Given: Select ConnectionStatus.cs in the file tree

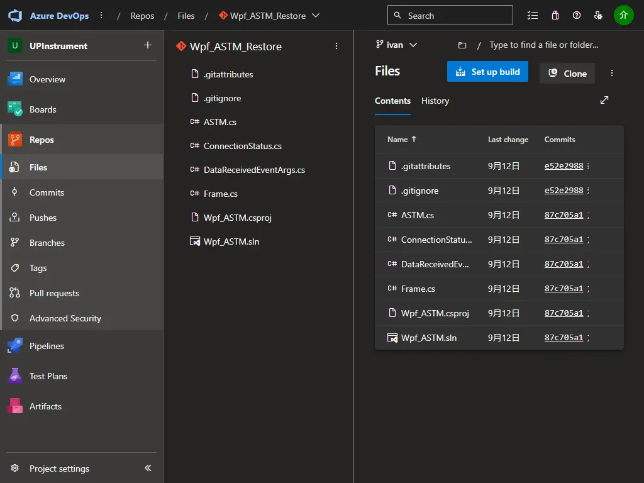Looking at the screenshot, I should [242, 146].
